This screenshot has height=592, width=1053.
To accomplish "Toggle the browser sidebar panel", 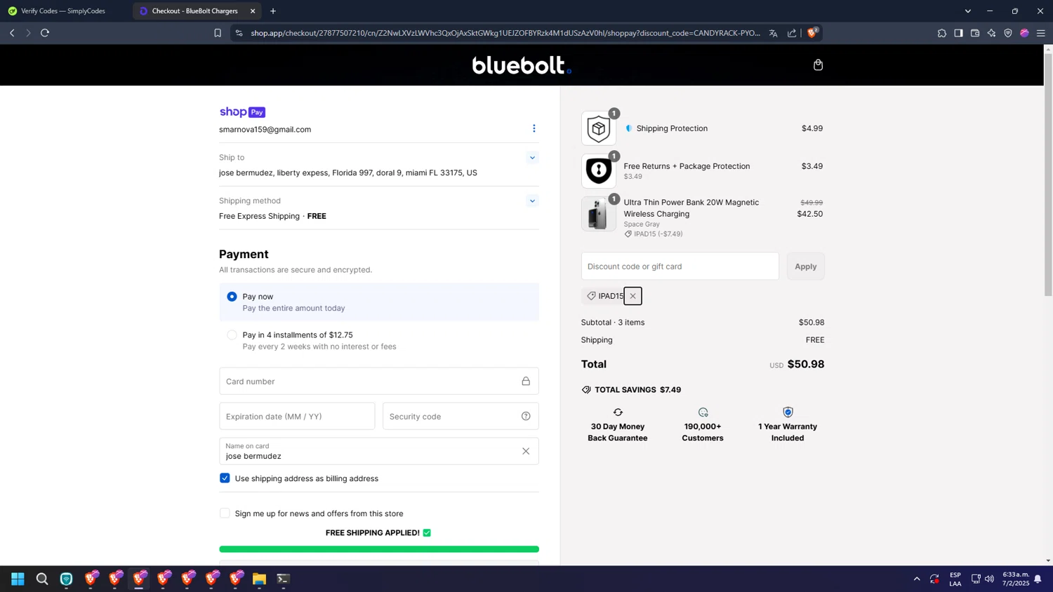I will point(958,33).
